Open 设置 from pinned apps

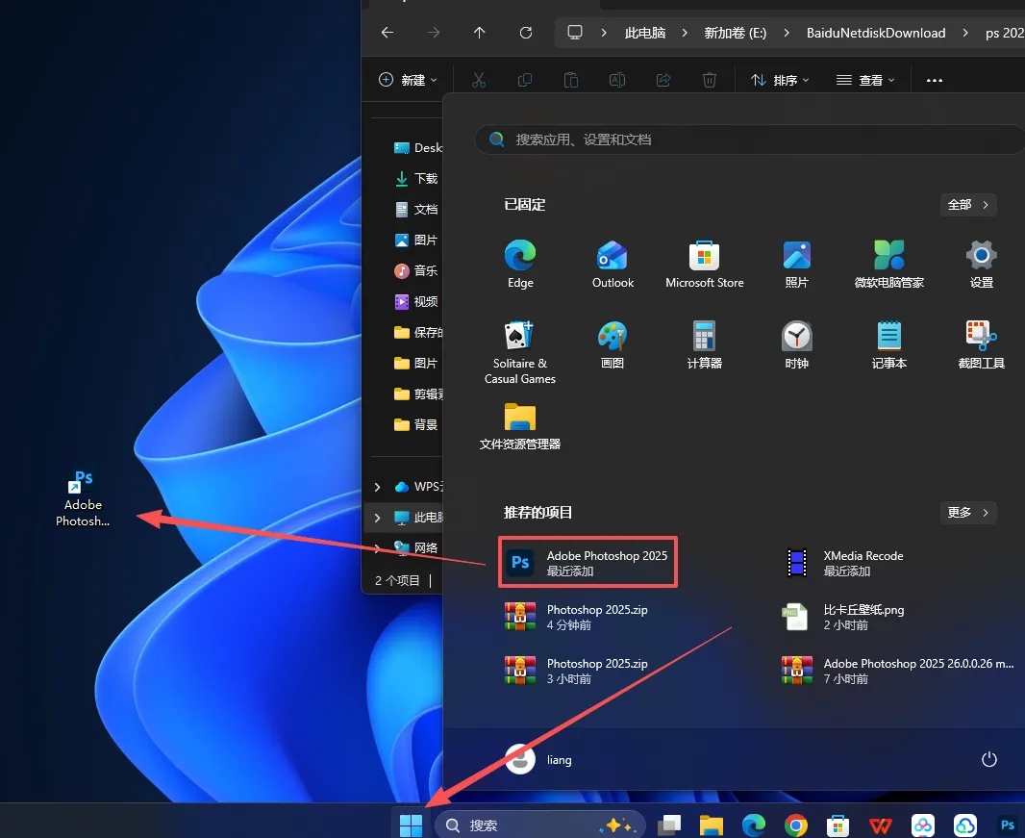click(x=981, y=265)
